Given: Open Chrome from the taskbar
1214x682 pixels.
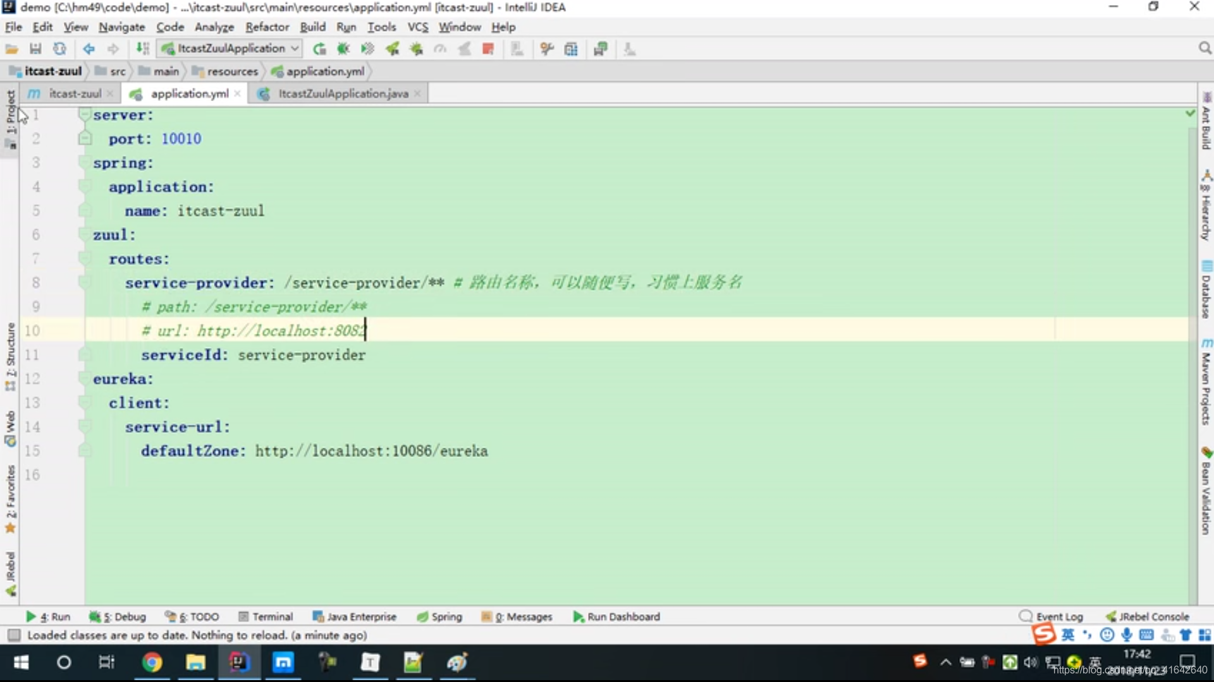Looking at the screenshot, I should tap(152, 662).
